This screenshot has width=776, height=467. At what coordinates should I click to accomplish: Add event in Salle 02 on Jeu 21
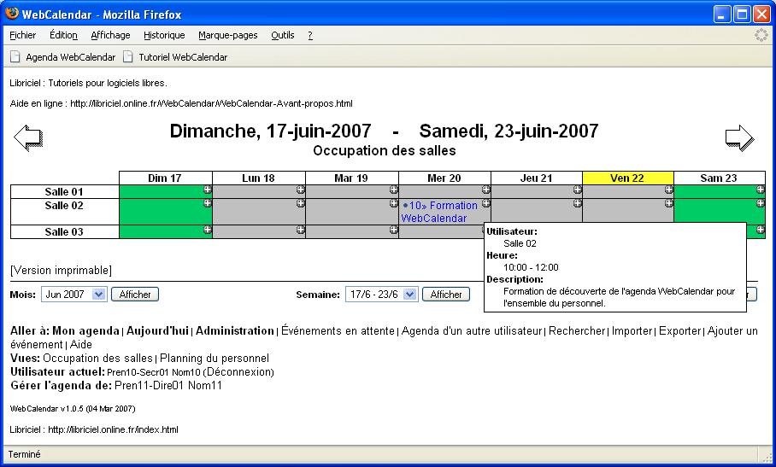point(578,203)
